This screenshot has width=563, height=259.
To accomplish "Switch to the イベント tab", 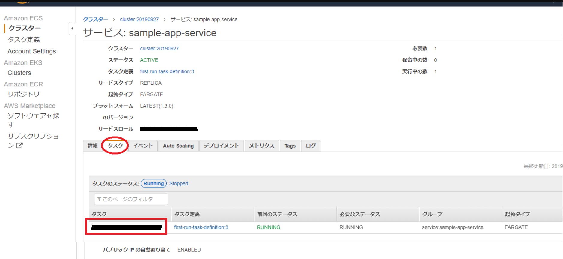I will (x=143, y=146).
